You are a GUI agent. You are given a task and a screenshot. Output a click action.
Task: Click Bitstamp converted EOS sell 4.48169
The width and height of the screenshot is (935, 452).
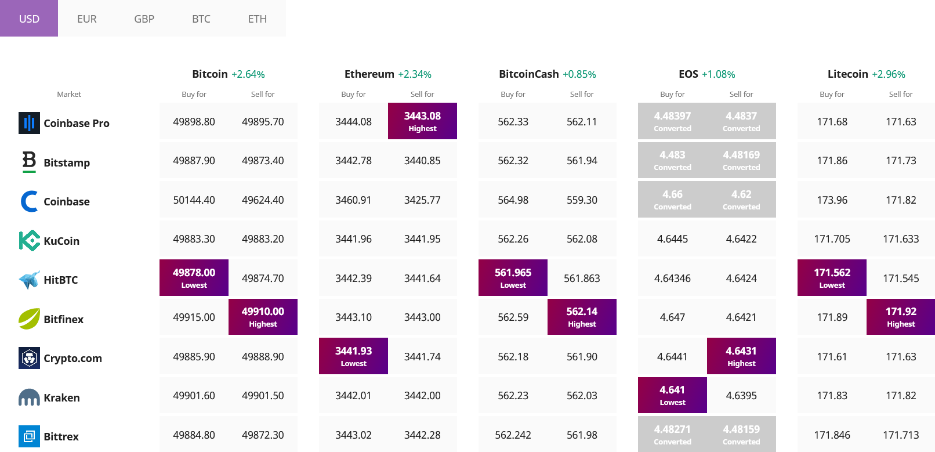(741, 160)
